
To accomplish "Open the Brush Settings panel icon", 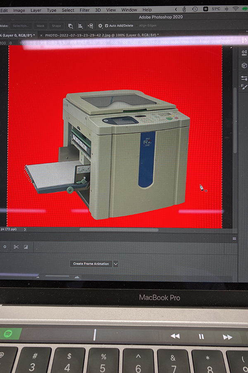I will [244, 78].
